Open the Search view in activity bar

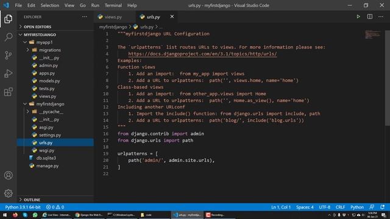click(8, 36)
